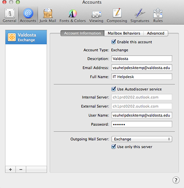Remove the account with minus button
Image resolution: width=184 pixels, height=188 pixels.
[21, 169]
